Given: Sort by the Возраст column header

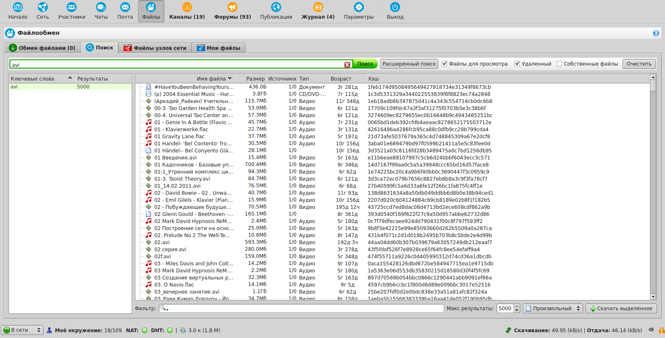Looking at the screenshot, I should pyautogui.click(x=347, y=78).
